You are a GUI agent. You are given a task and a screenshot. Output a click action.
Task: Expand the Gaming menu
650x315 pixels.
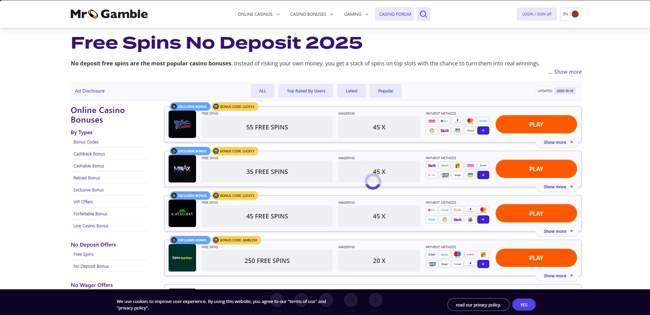tap(356, 14)
